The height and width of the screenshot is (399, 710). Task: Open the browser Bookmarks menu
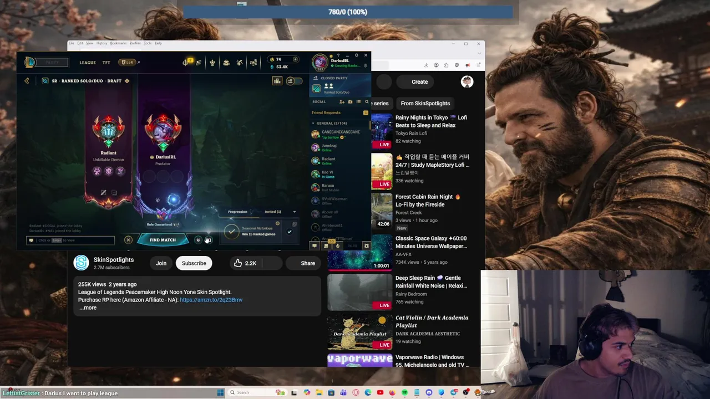click(118, 43)
